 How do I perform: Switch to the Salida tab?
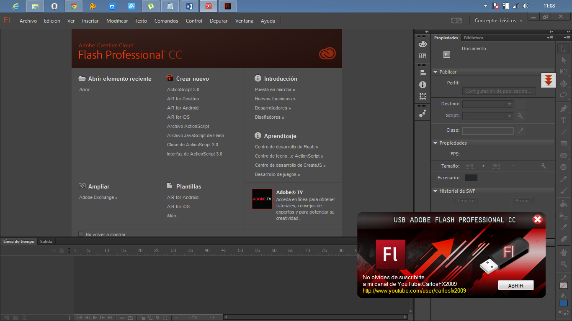[x=46, y=242]
